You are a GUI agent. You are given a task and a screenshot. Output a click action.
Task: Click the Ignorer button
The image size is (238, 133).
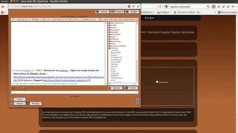(x=115, y=88)
